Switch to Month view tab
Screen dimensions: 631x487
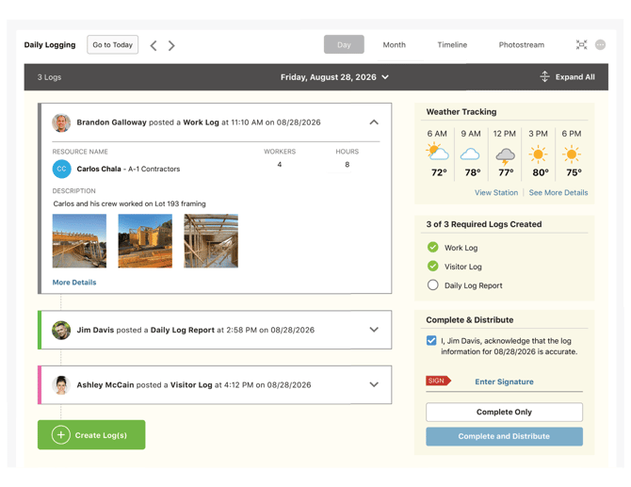tap(394, 44)
